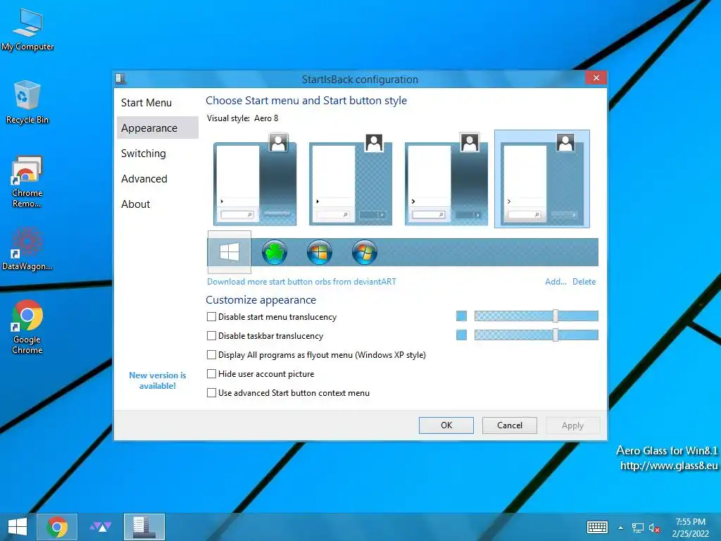Launch the Google Chrome desktop shortcut
The width and height of the screenshot is (721, 541).
coord(27,327)
